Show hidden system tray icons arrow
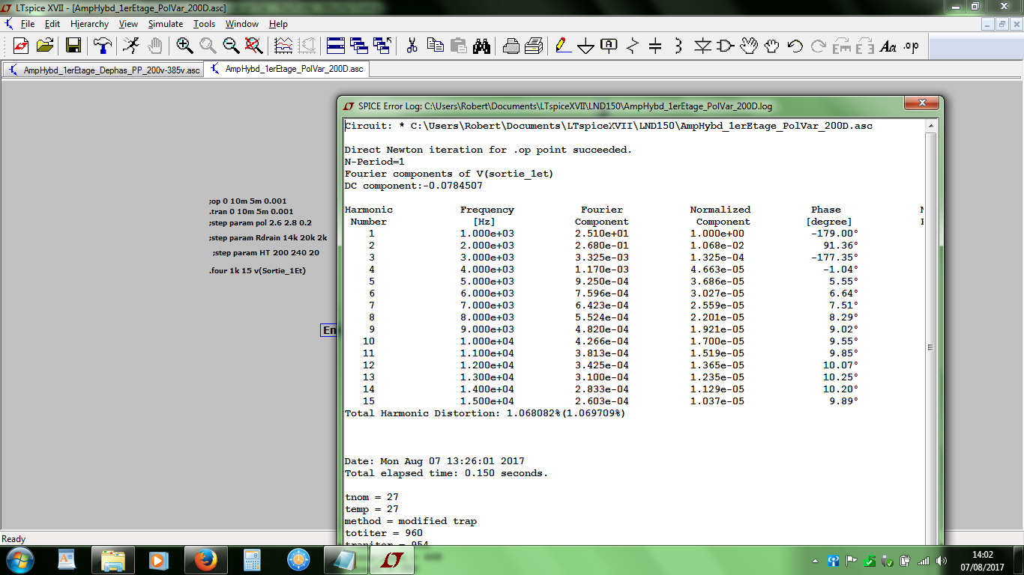Viewport: 1024px width, 575px height. (x=816, y=561)
